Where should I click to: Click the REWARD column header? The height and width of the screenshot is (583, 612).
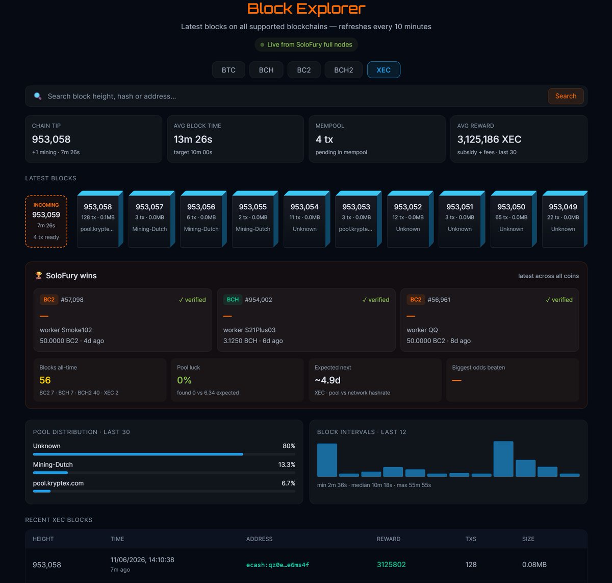(x=389, y=539)
